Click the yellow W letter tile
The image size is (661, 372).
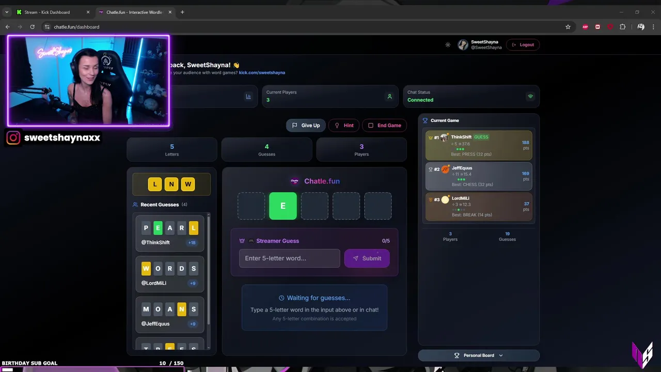click(188, 184)
